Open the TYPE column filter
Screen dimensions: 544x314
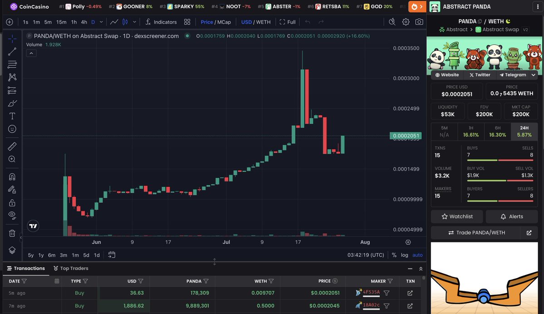coord(85,281)
